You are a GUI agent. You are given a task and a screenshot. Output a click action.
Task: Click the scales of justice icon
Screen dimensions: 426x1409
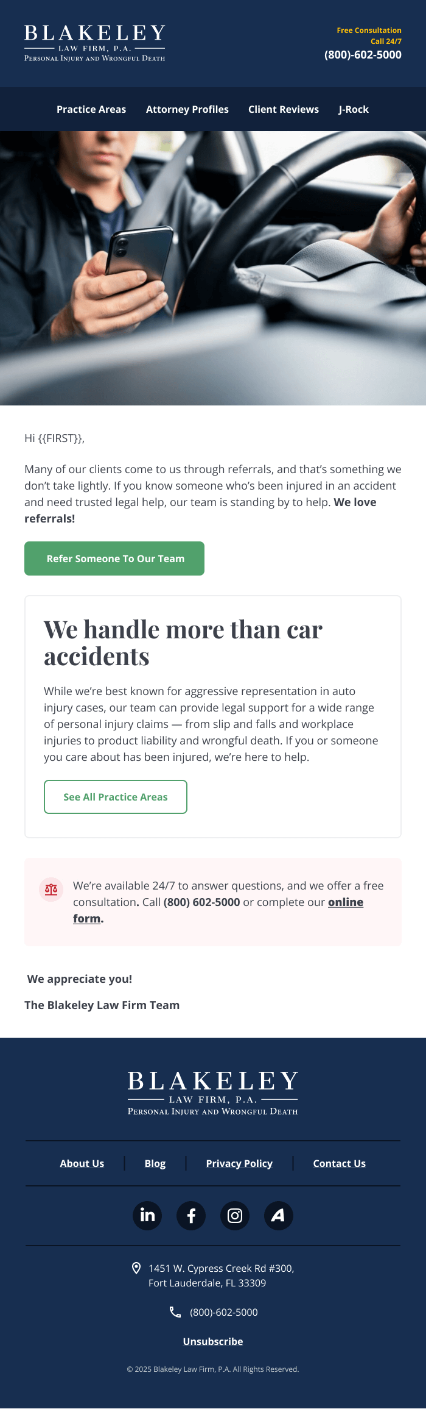(51, 890)
